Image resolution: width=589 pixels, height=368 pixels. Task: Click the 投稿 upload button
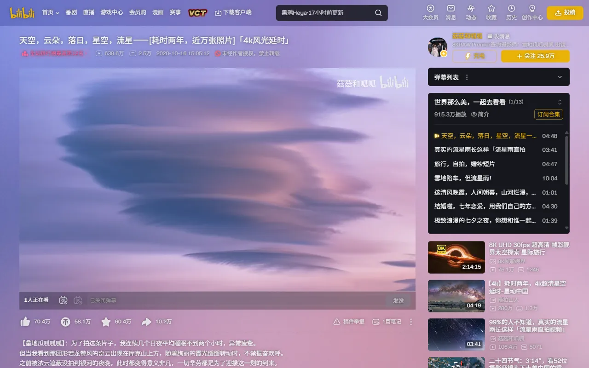565,13
